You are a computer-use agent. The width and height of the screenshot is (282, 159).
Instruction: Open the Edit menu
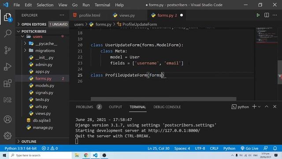point(28,5)
